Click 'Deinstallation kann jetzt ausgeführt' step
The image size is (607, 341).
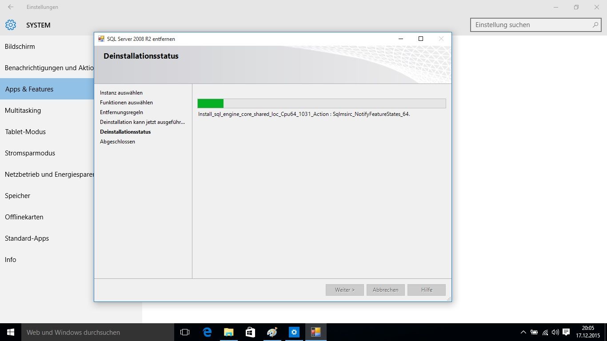pos(142,122)
